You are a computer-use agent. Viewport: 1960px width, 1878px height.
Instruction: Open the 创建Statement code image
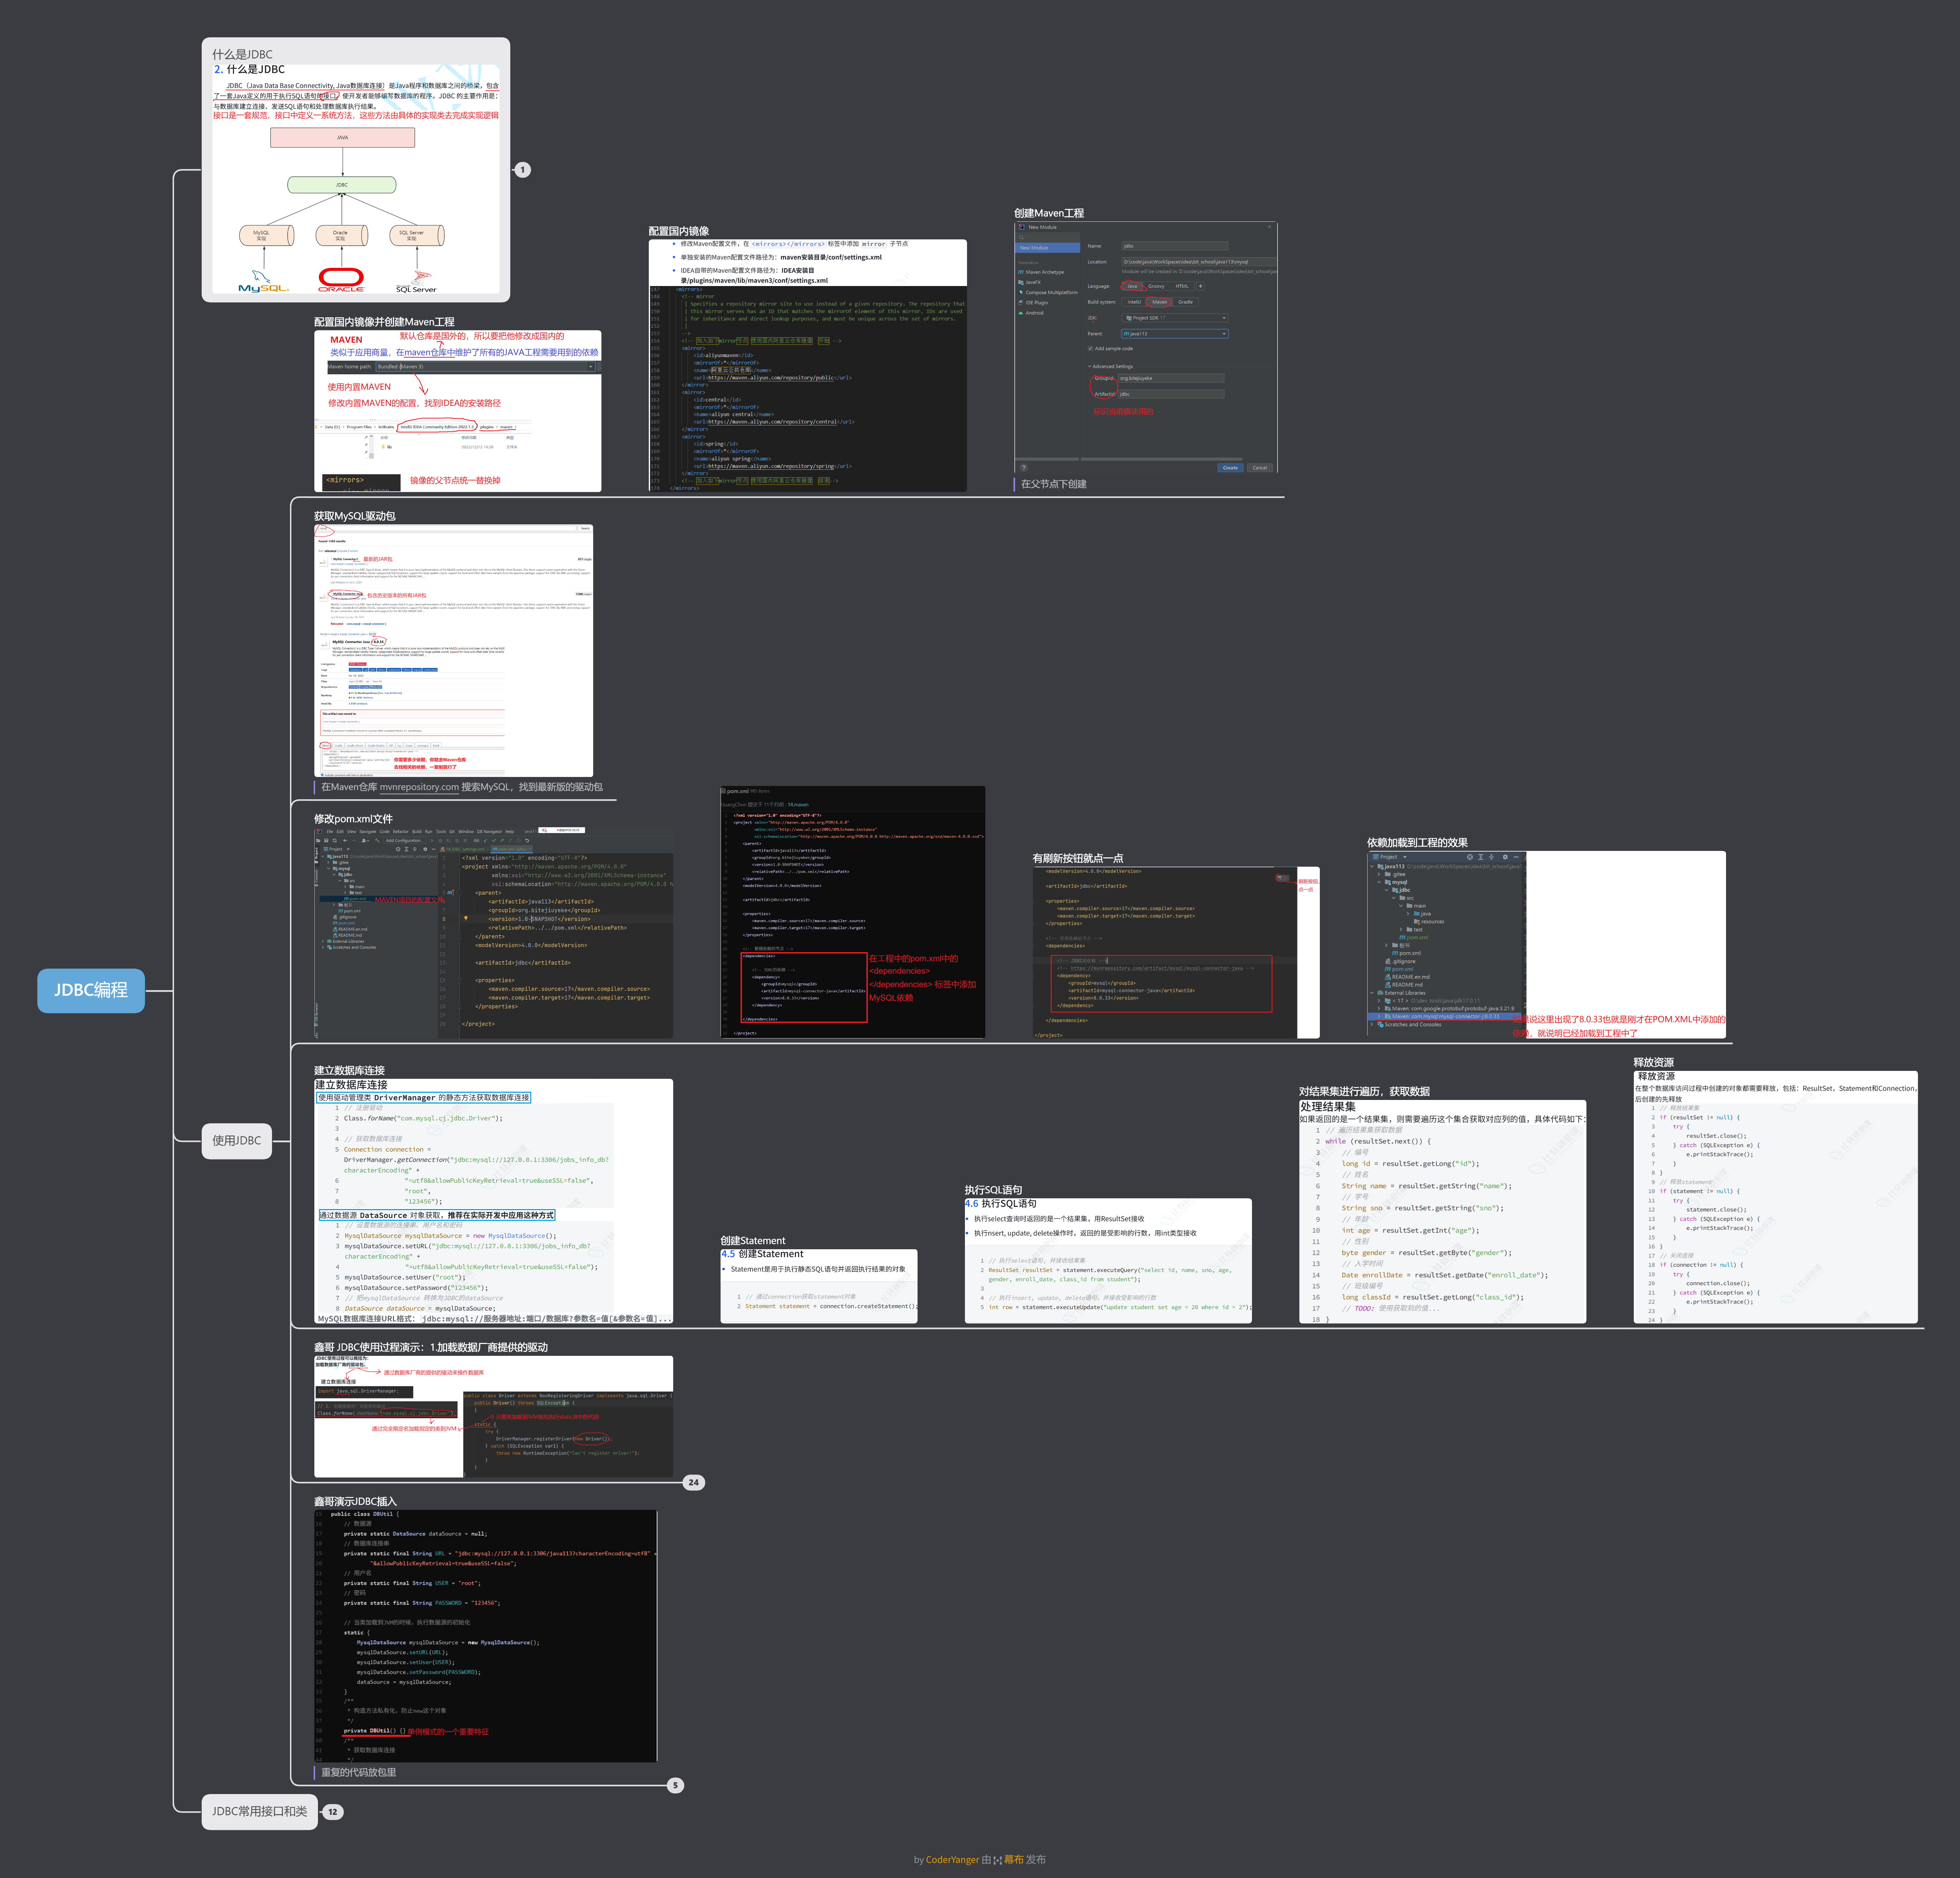coord(819,1286)
